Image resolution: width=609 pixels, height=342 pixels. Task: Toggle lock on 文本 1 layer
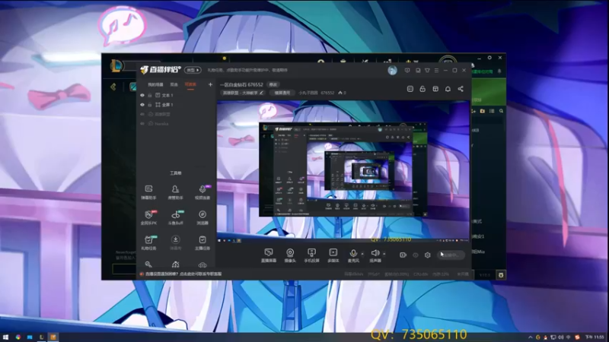coord(150,95)
